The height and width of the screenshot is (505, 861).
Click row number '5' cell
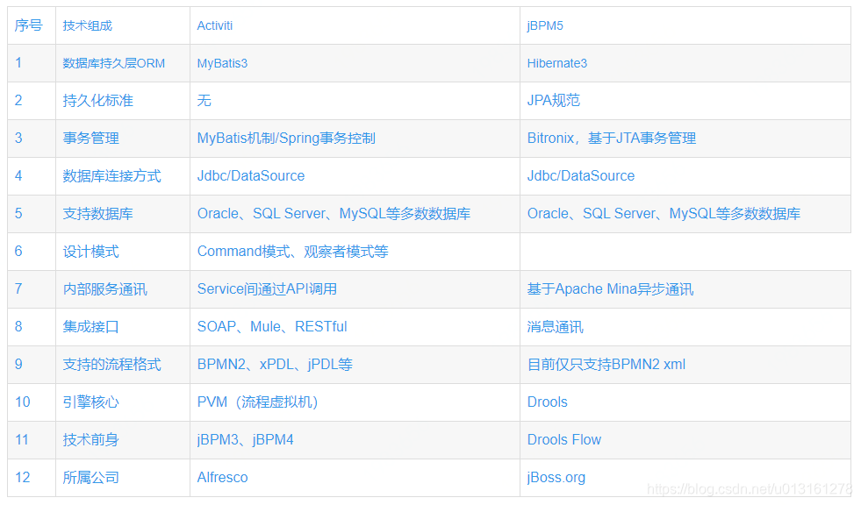(32, 214)
